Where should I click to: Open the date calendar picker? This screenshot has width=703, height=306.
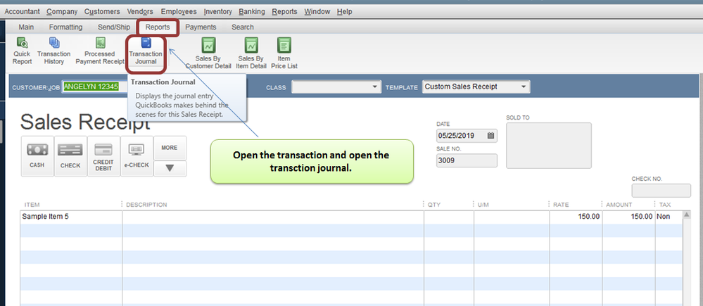[490, 135]
